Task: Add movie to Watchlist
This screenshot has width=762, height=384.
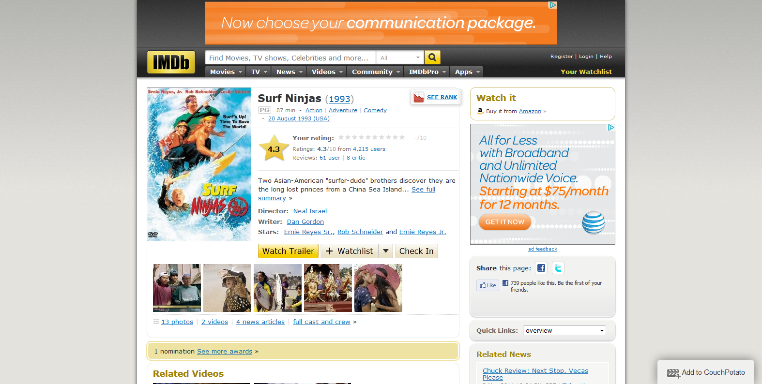Action: point(350,251)
